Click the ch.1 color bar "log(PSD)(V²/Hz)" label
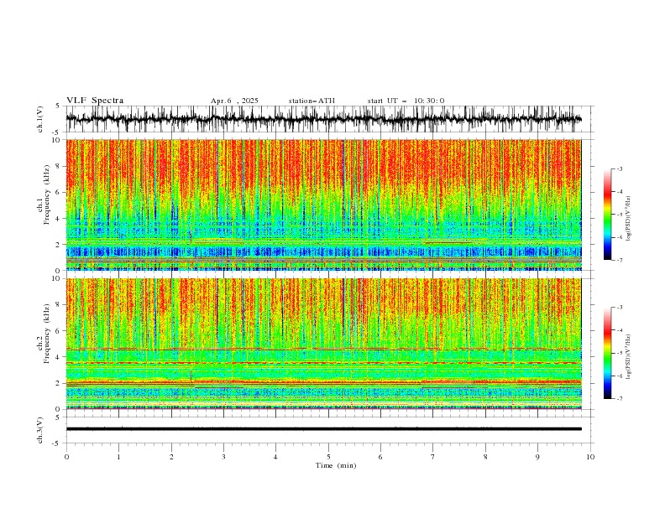Screen dimensions: 665x513 tap(629, 219)
